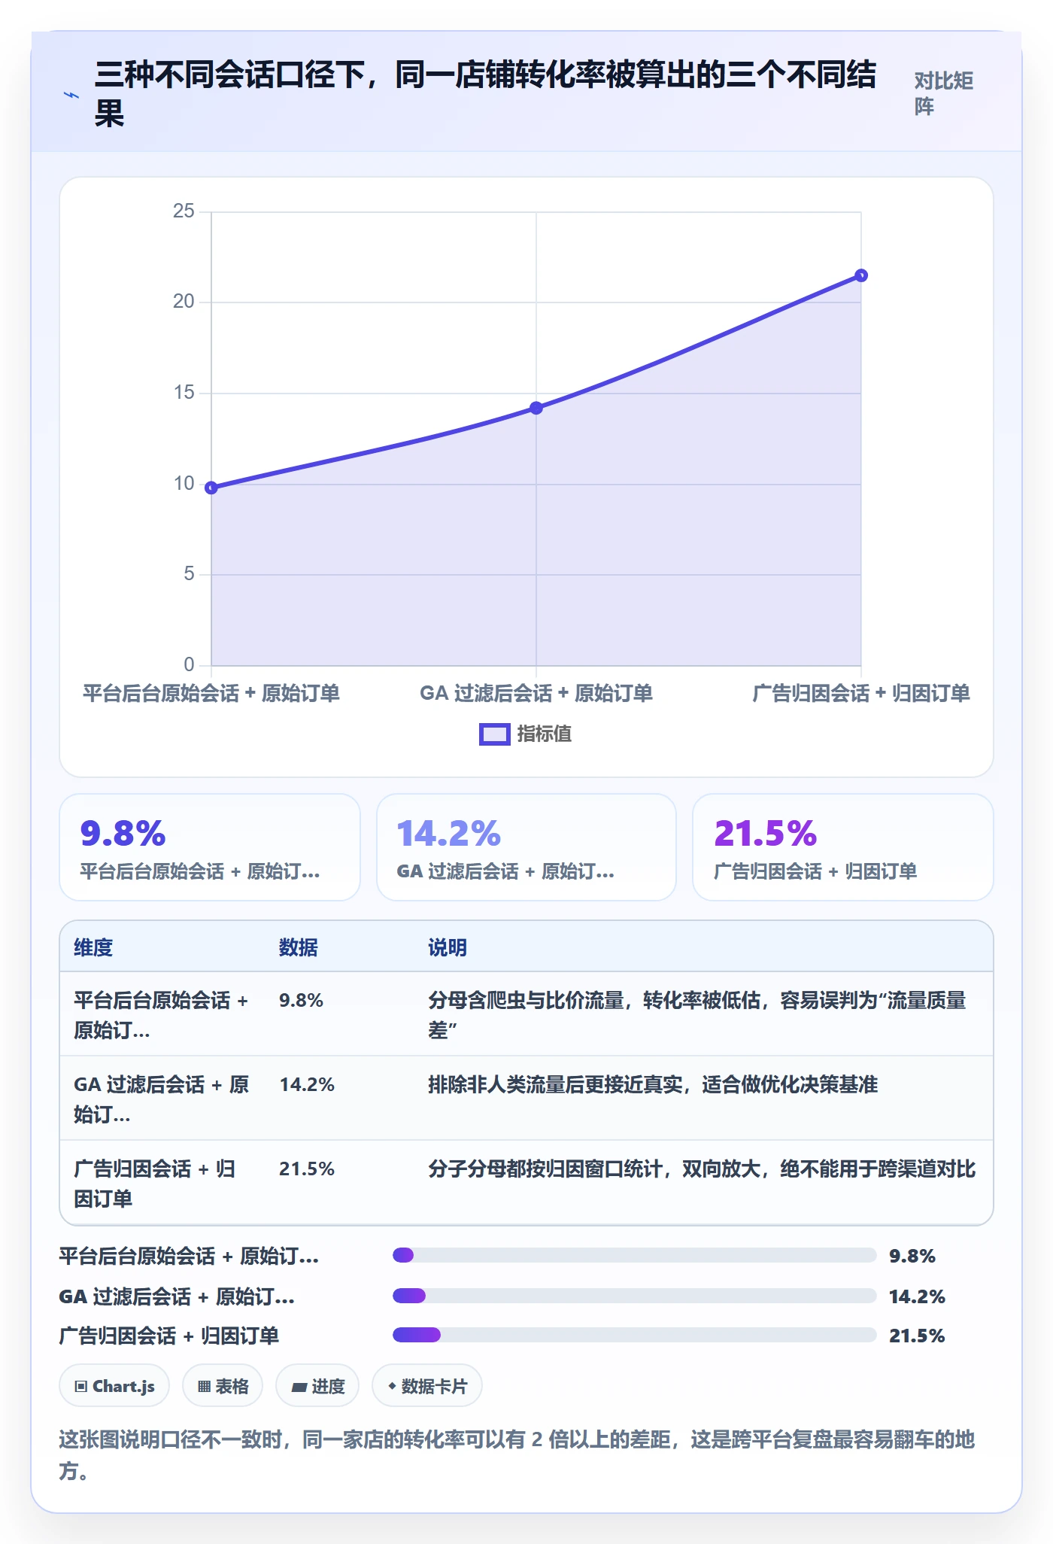Click the 表格 tag
Viewport: 1053px width, 1544px height.
[223, 1385]
